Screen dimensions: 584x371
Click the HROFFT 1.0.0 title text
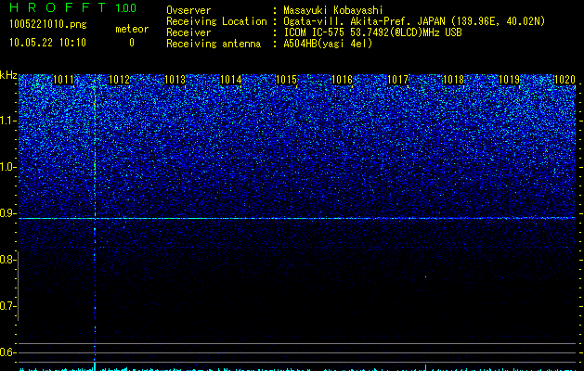72,7
